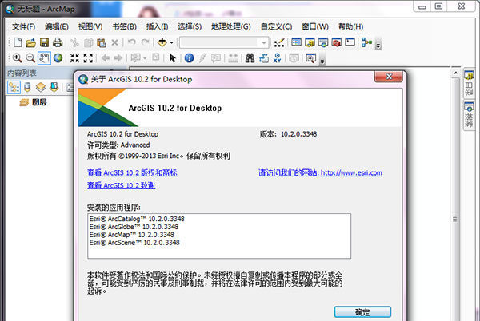This screenshot has height=321, width=480.
Task: Select the Zoom In tool
Action: point(18,57)
